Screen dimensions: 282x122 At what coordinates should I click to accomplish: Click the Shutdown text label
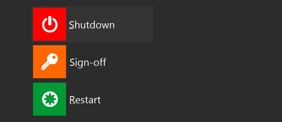coord(92,25)
